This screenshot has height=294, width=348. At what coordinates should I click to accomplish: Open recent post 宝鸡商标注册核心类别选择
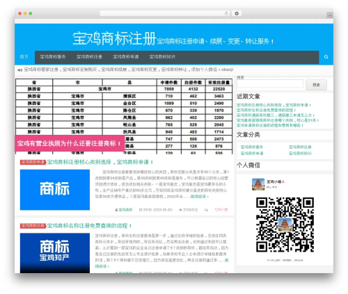274,105
